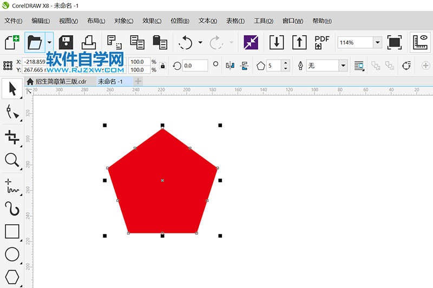This screenshot has width=433, height=288.
Task: Expand the 114% zoom level dropdown
Action: point(377,42)
